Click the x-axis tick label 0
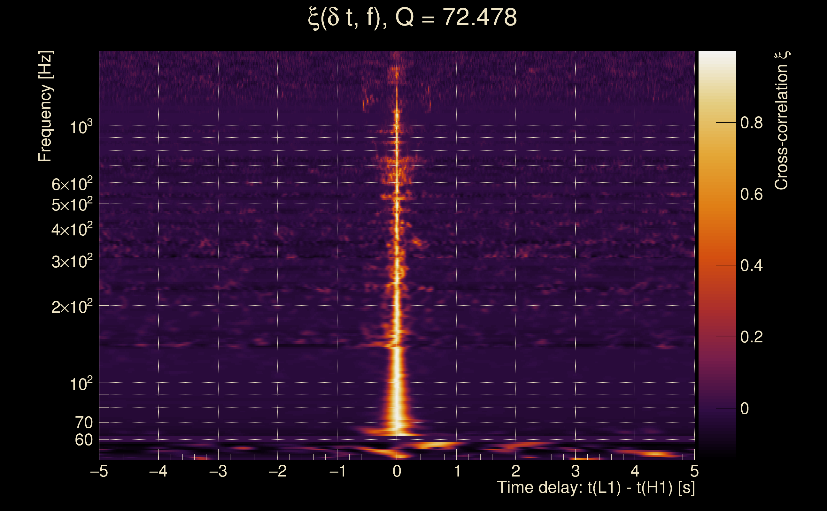The height and width of the screenshot is (511, 827). pos(397,471)
